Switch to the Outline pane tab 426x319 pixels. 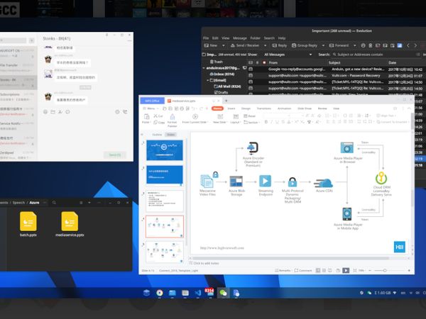(157, 133)
